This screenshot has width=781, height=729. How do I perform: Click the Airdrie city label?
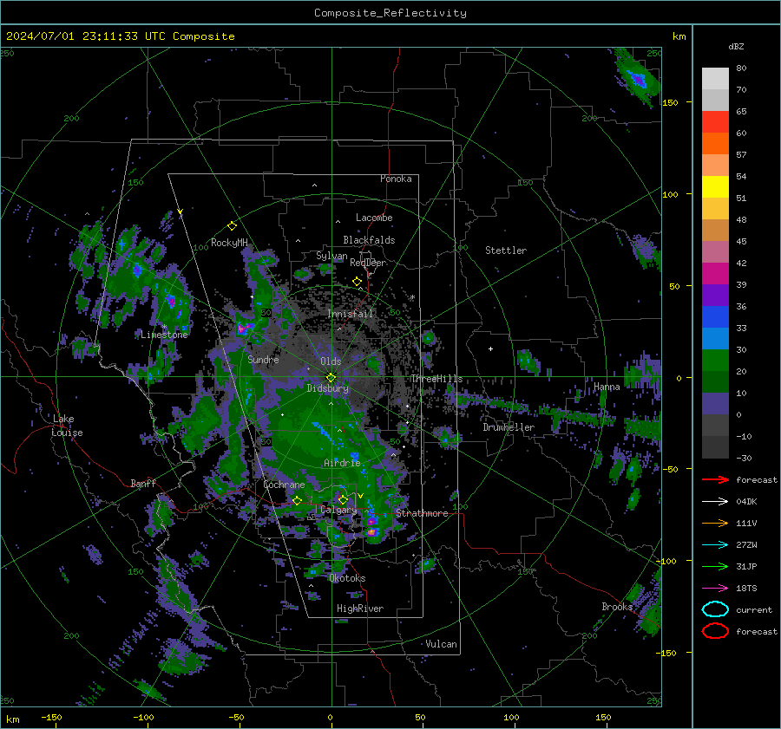342,463
